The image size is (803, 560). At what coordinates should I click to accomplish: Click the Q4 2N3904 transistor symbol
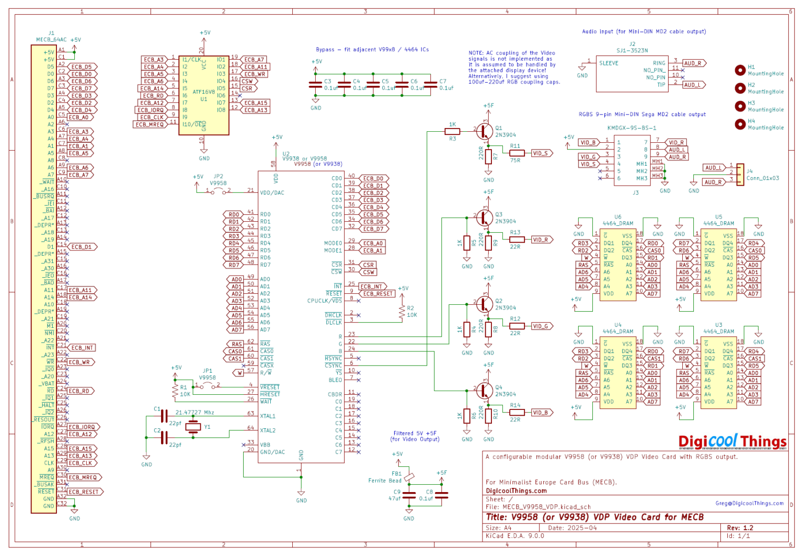pos(485,390)
